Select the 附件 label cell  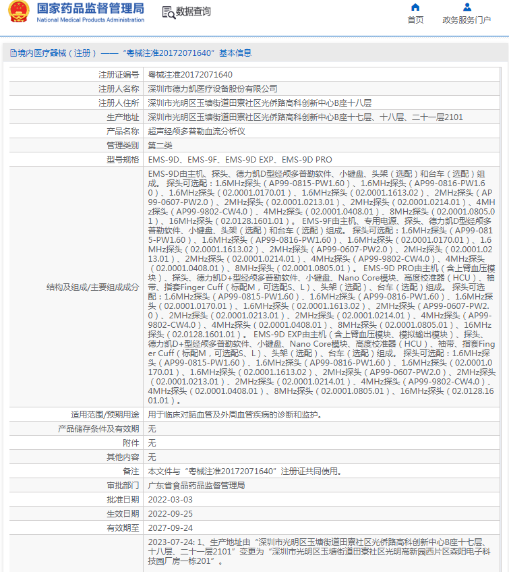76,443
